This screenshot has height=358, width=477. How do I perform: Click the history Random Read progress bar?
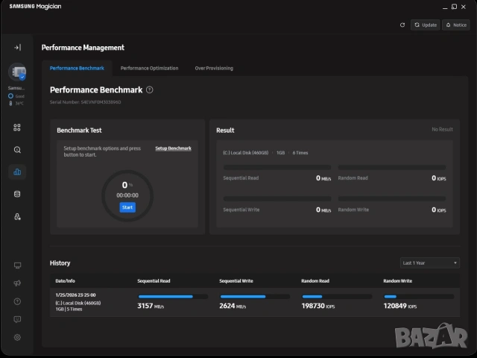click(337, 297)
